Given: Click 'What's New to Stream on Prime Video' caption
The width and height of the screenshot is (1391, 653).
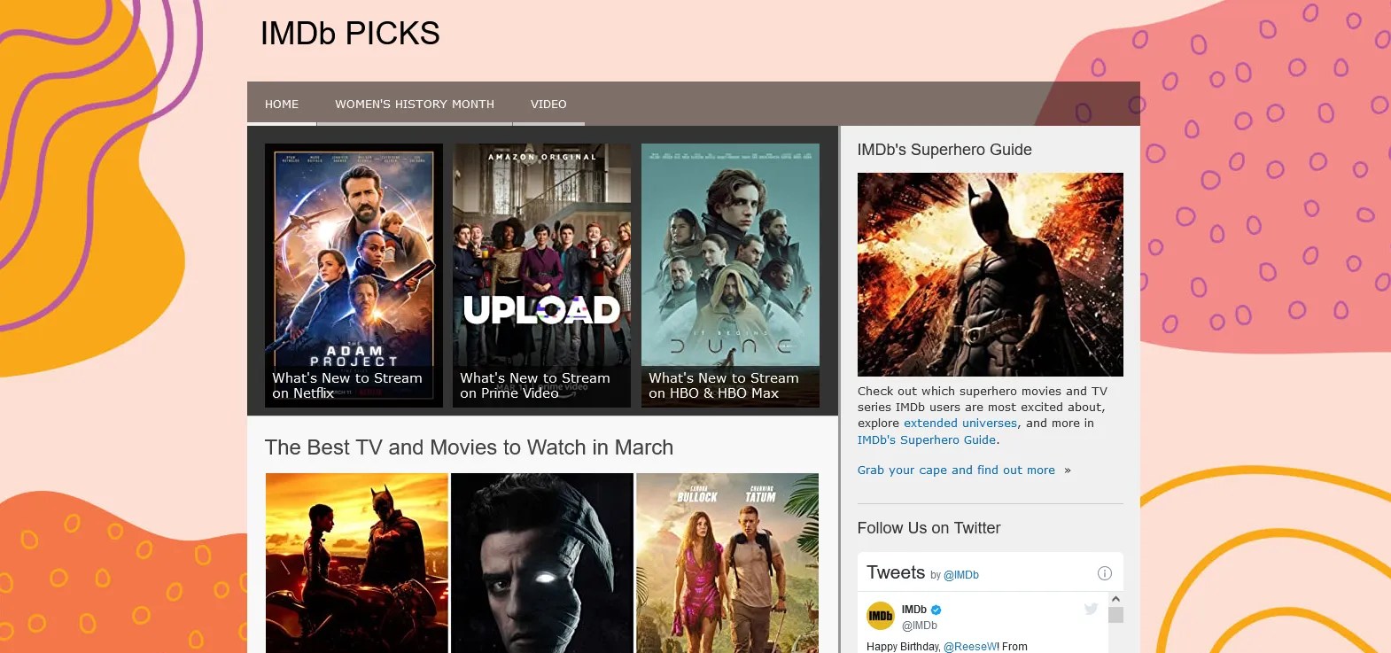Looking at the screenshot, I should (x=535, y=385).
